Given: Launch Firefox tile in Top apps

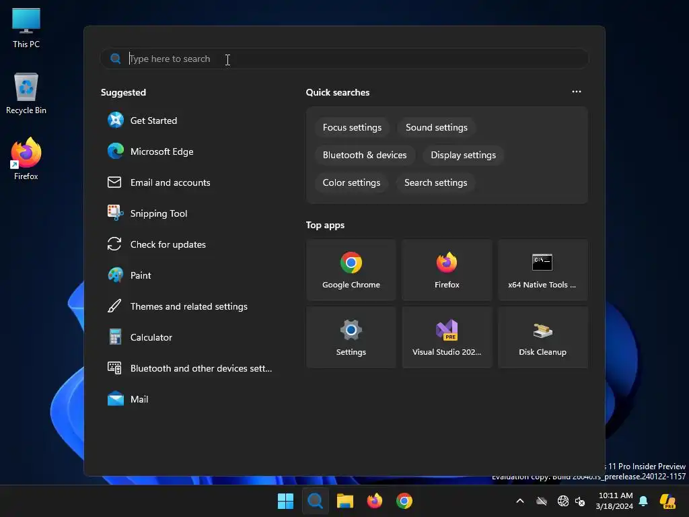Looking at the screenshot, I should [x=447, y=270].
